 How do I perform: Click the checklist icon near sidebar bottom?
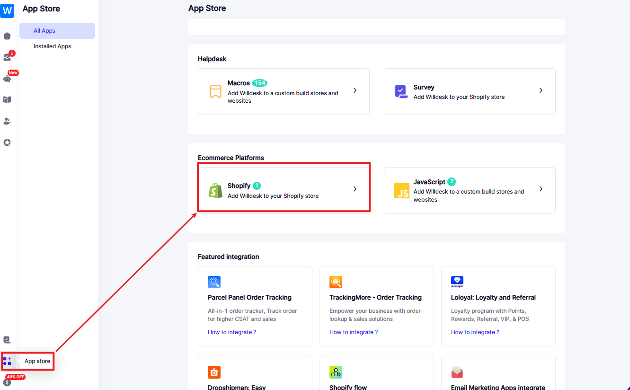point(7,340)
